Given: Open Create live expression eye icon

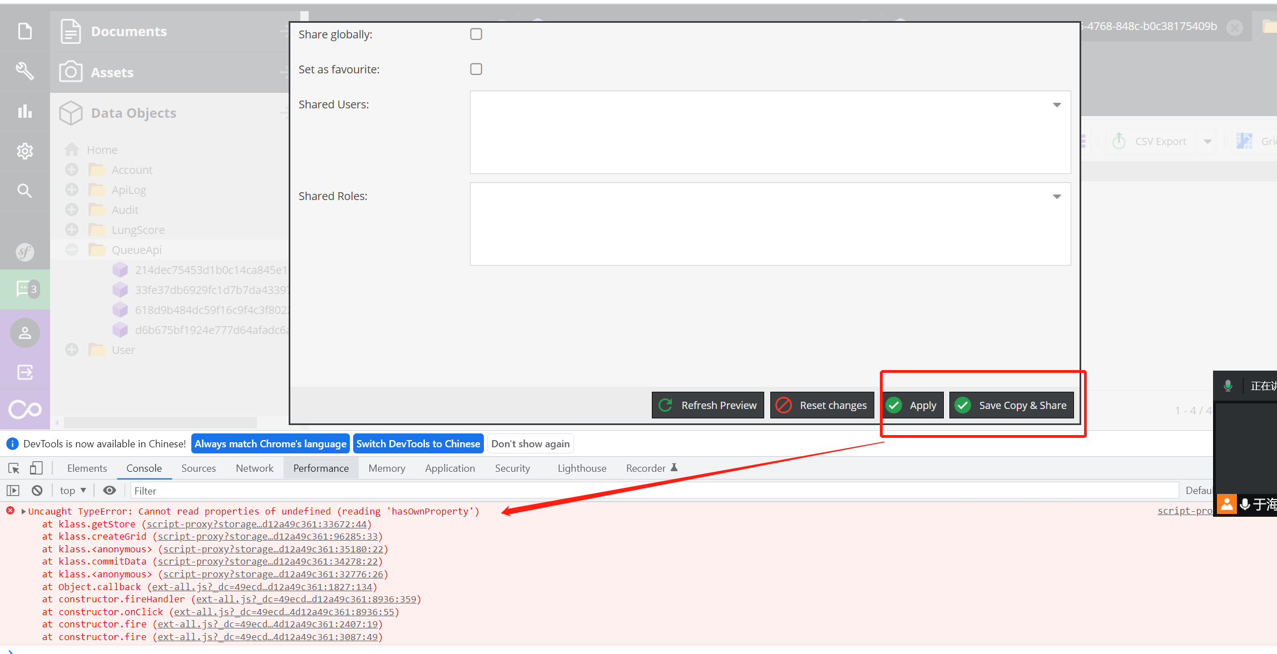Looking at the screenshot, I should [x=109, y=490].
